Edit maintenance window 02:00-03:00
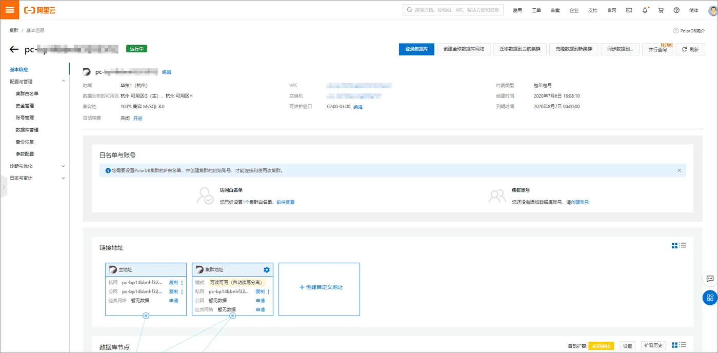Image resolution: width=718 pixels, height=353 pixels. point(357,107)
